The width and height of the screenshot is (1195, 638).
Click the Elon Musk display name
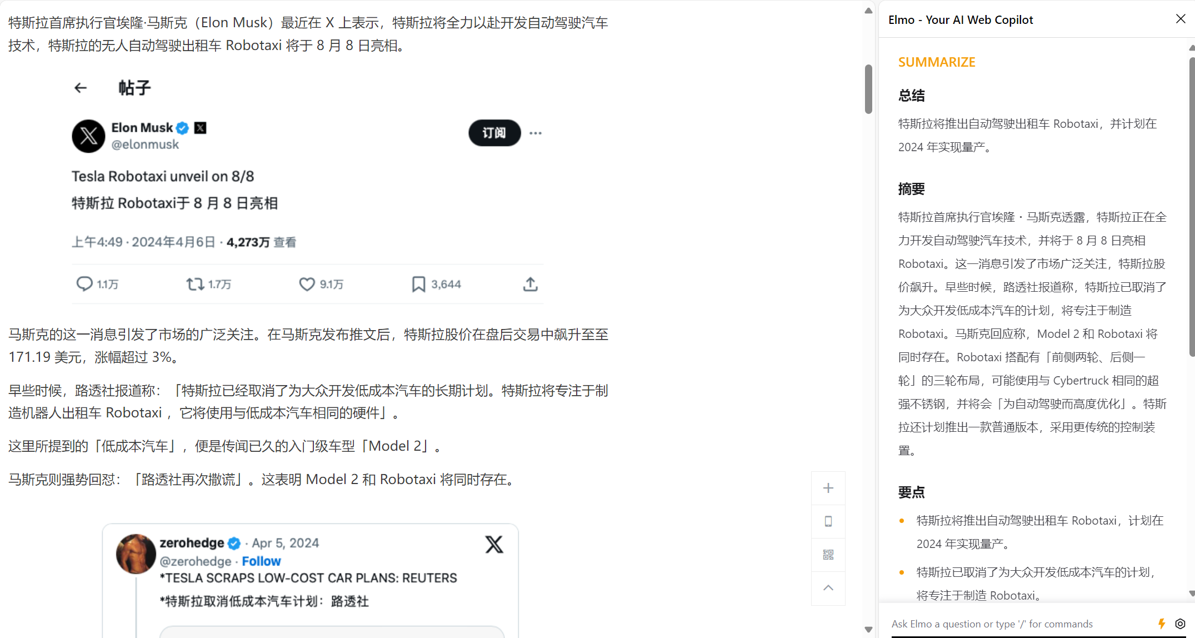tap(142, 128)
